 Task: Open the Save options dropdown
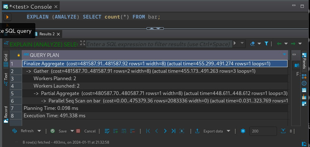pyautogui.click(x=72, y=131)
